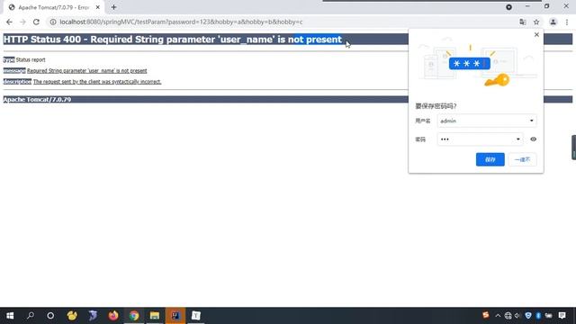Open the security shield tray icon
576x324 pixels.
(528, 316)
